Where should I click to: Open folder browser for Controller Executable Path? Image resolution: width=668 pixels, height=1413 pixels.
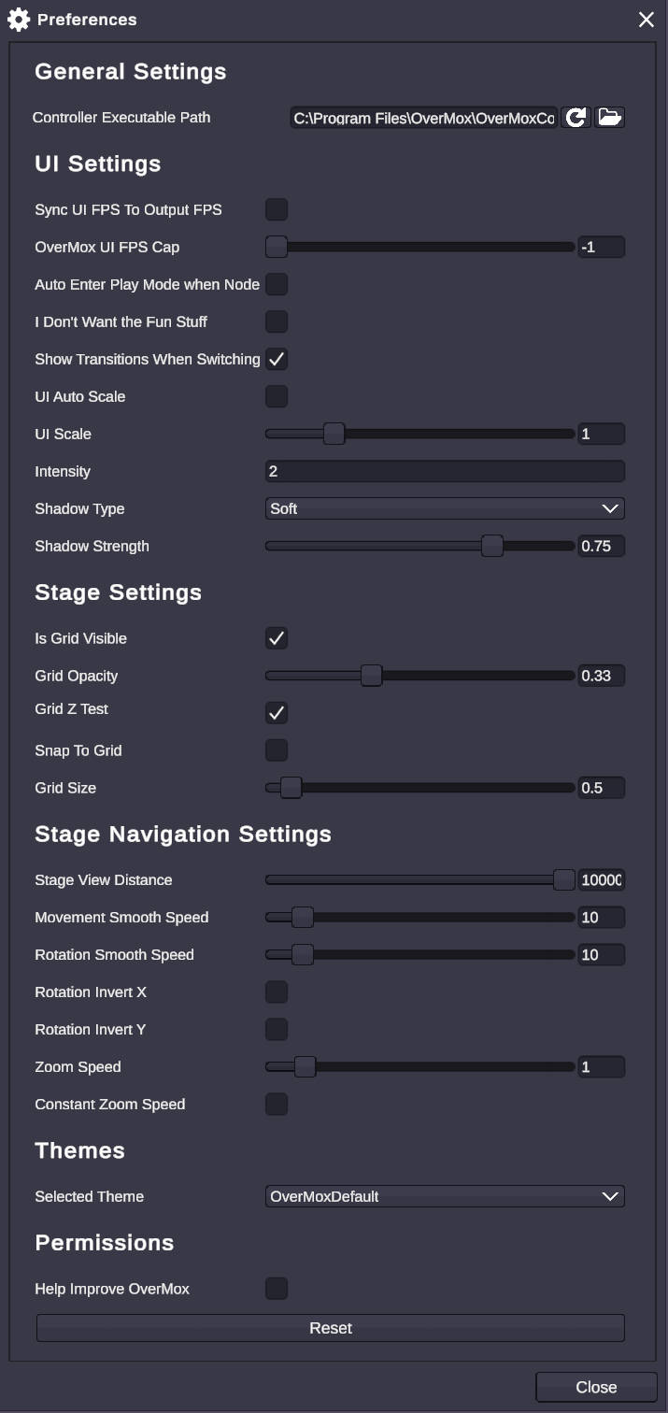(x=609, y=117)
